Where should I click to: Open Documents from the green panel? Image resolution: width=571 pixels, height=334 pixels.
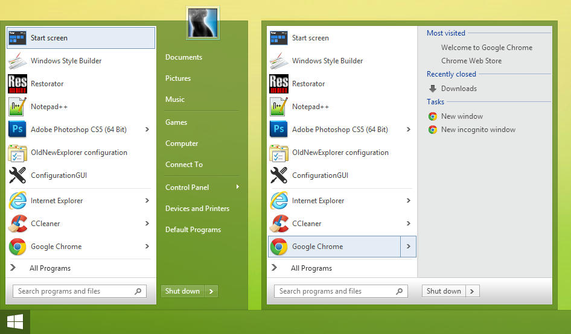tap(183, 57)
